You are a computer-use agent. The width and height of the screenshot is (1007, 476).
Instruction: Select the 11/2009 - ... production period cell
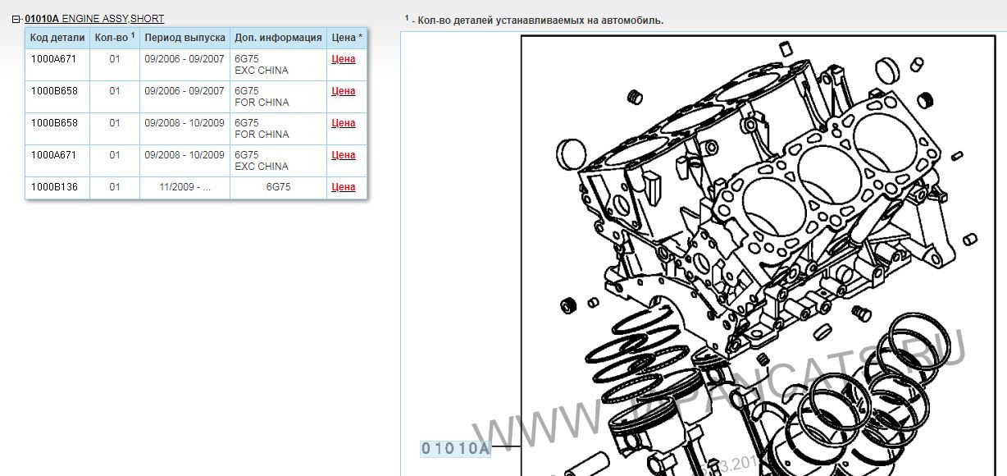(185, 187)
